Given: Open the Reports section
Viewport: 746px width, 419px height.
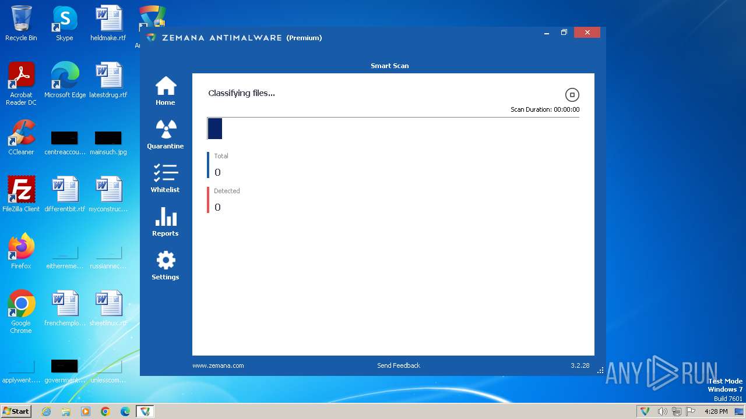Looking at the screenshot, I should click(x=166, y=222).
